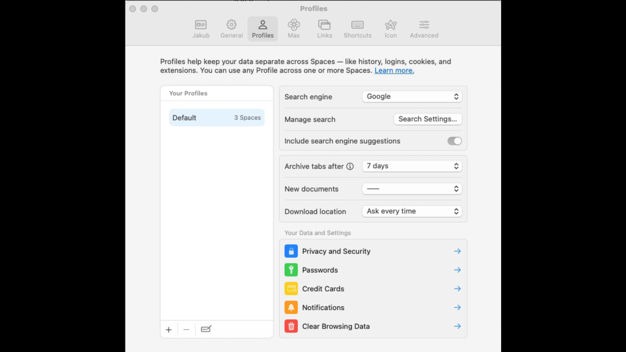
Task: Open the Archive tabs 7 days dropdown
Action: click(412, 166)
